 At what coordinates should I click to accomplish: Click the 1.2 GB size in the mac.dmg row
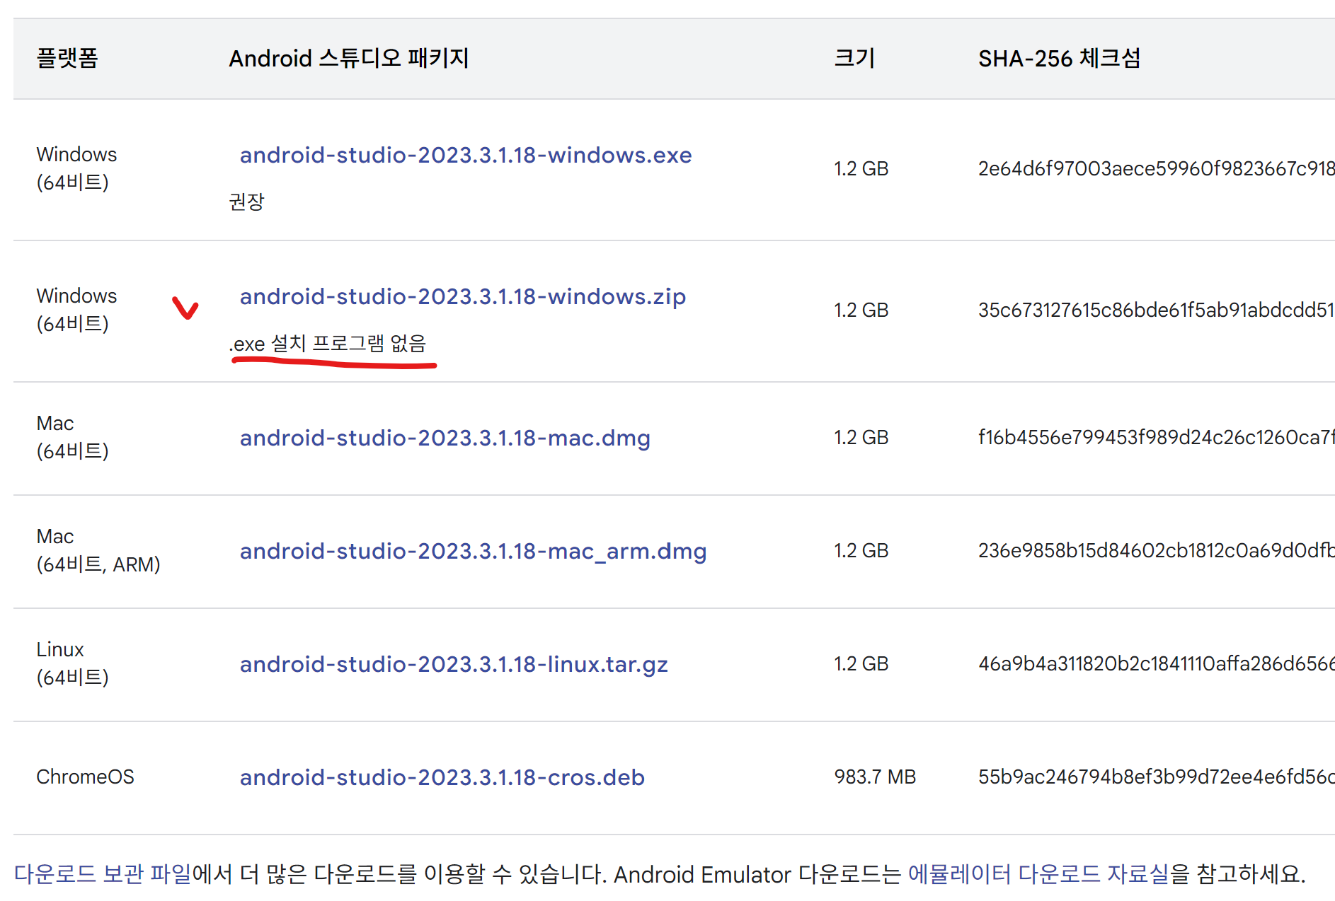pyautogui.click(x=861, y=437)
